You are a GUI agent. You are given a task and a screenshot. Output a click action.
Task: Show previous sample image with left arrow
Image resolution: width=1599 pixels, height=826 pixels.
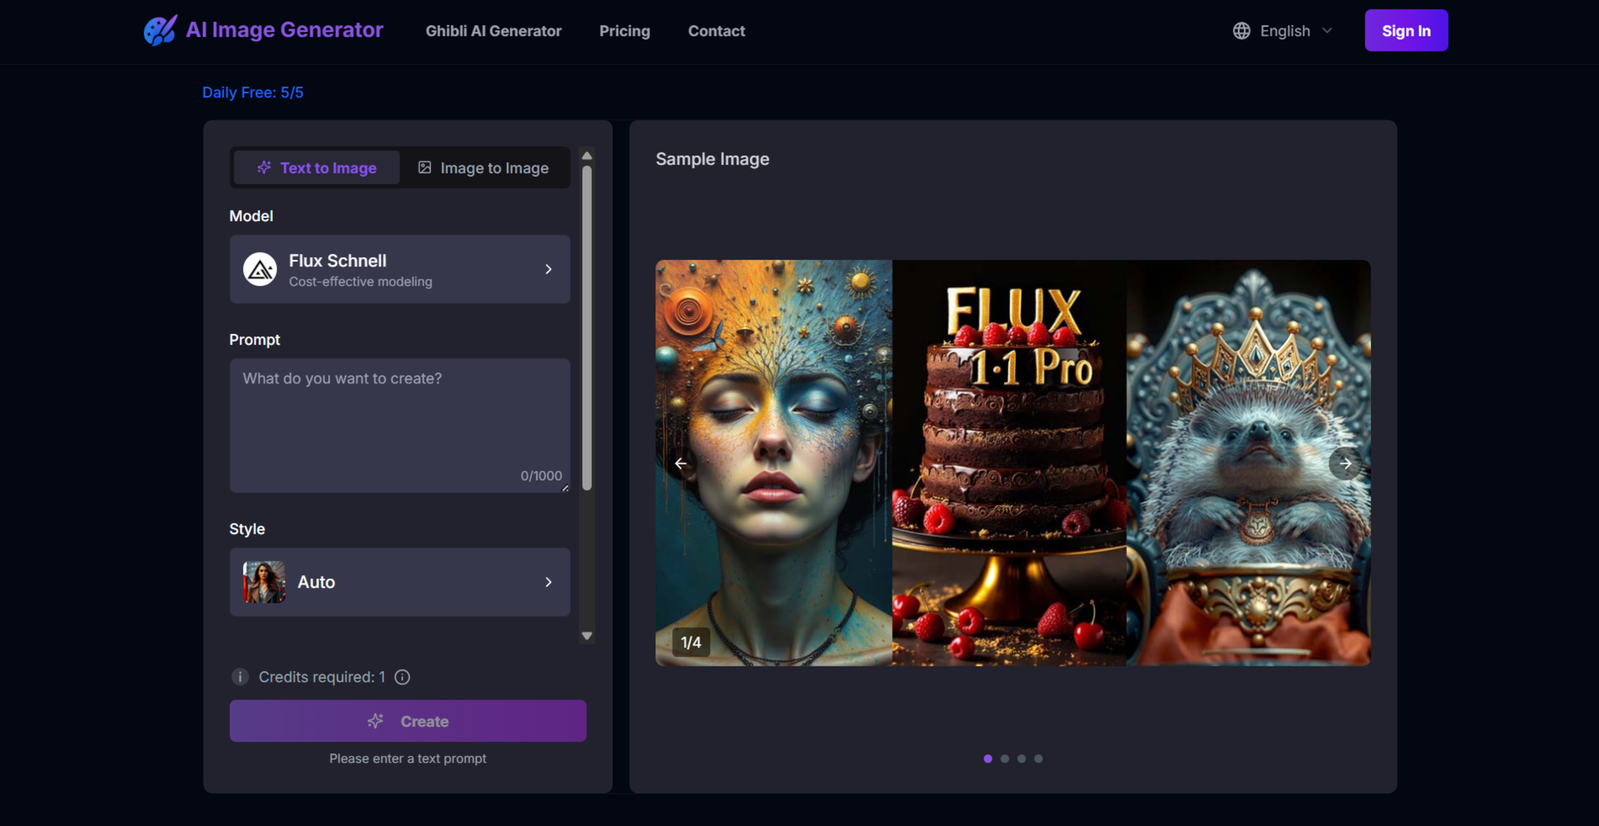680,463
